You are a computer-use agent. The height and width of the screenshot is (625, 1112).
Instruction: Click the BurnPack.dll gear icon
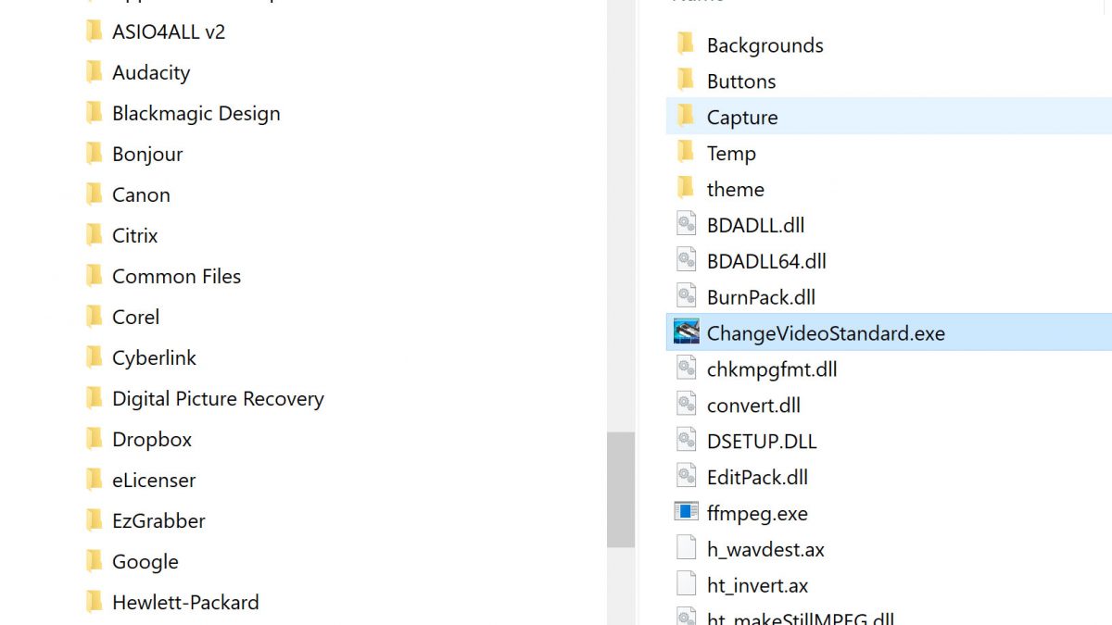click(686, 296)
